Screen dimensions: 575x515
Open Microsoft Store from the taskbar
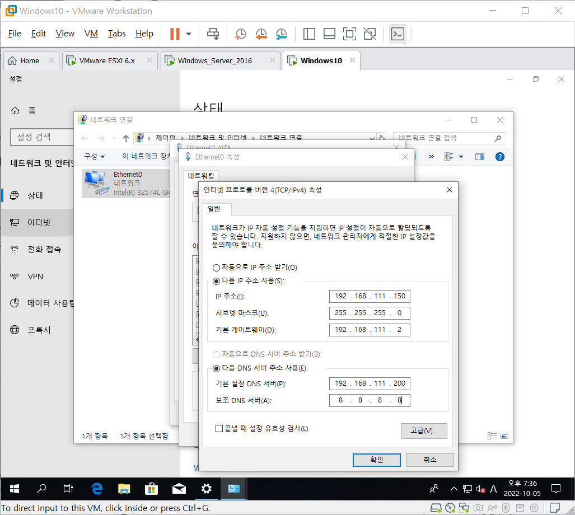coord(152,489)
